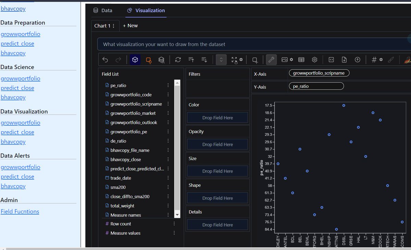Viewport: 411px width, 250px height.
Task: Click the Color Drop Field Here zone
Action: (x=217, y=117)
